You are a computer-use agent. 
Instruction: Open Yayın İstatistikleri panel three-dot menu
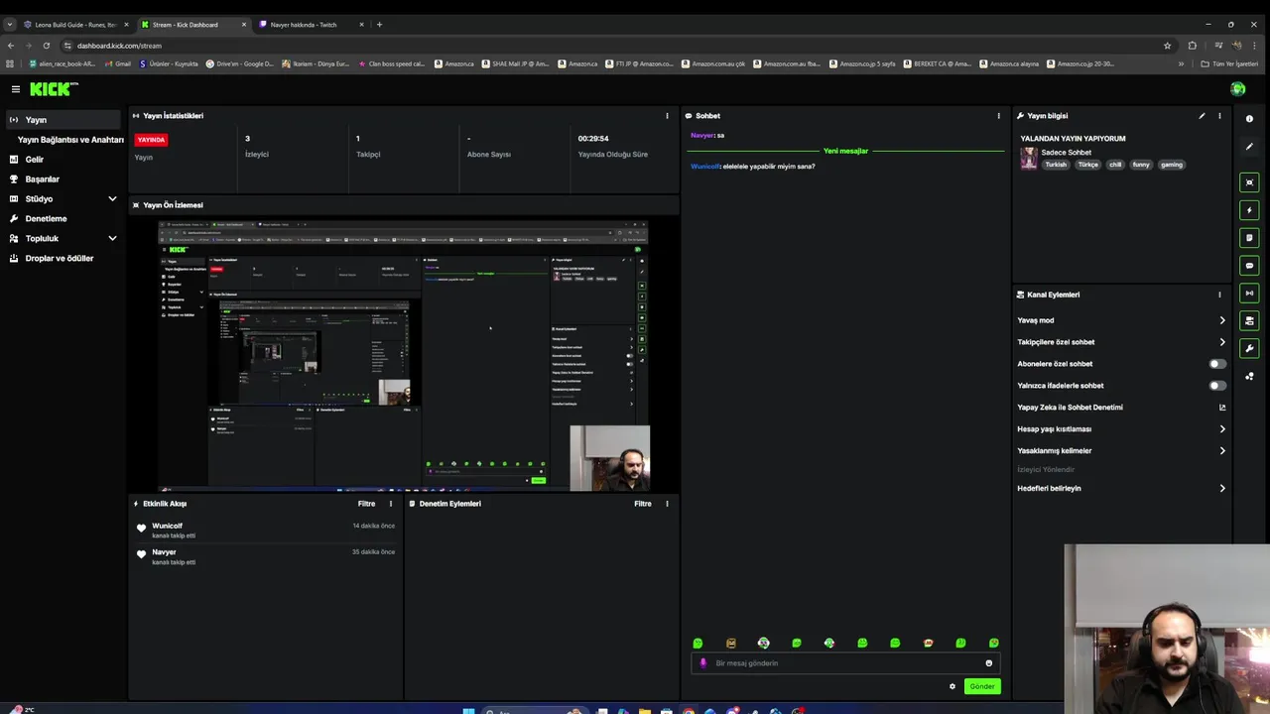667,116
